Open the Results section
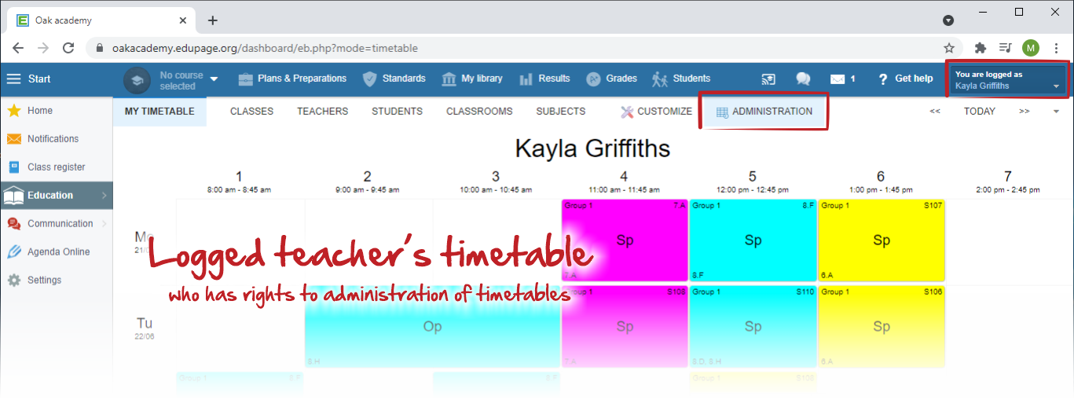This screenshot has height=400, width=1074. [544, 79]
